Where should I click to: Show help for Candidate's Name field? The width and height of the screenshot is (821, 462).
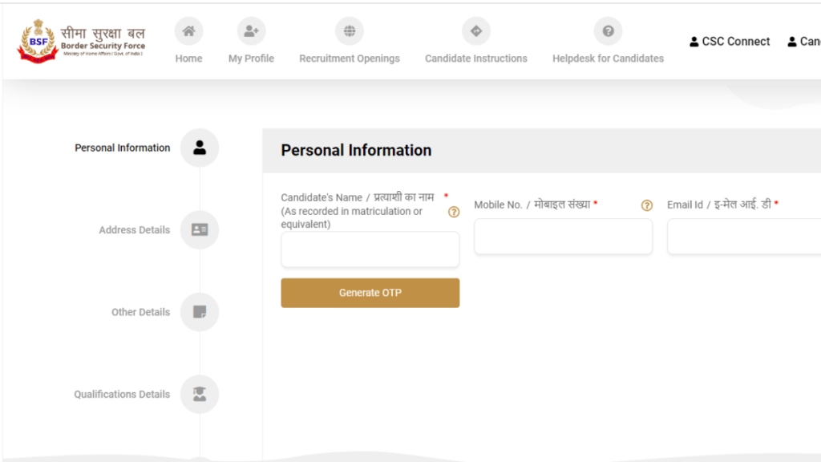pyautogui.click(x=454, y=212)
